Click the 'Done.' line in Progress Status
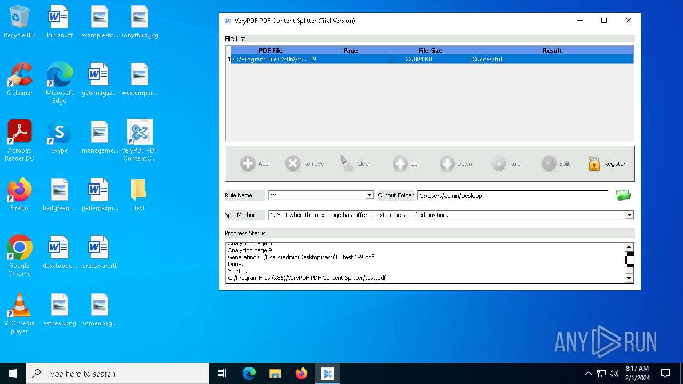The image size is (683, 384). click(x=235, y=264)
